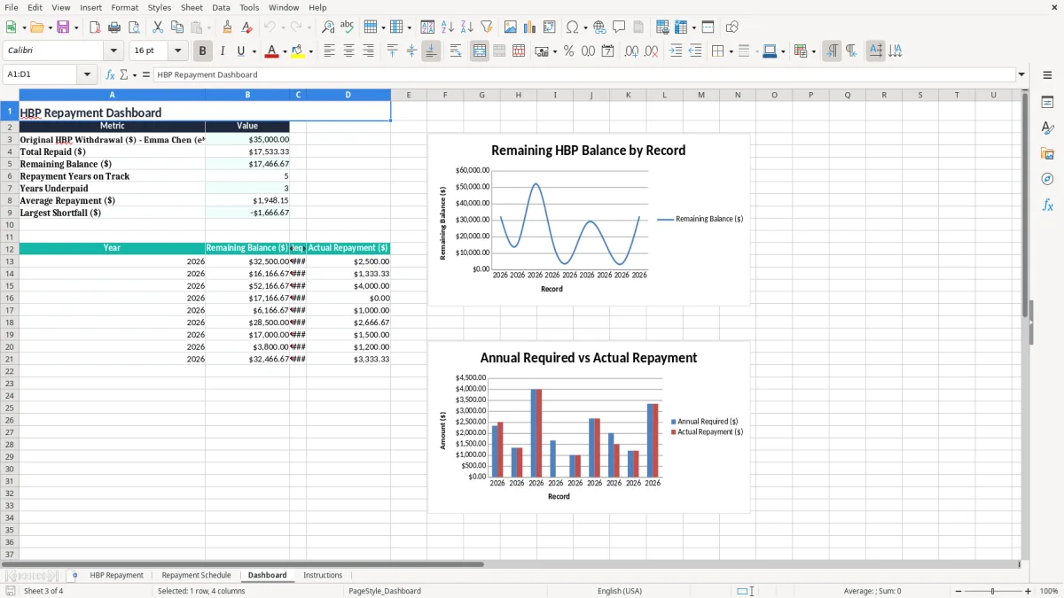Apply yellow background color swatch
The image size is (1064, 598).
297,51
